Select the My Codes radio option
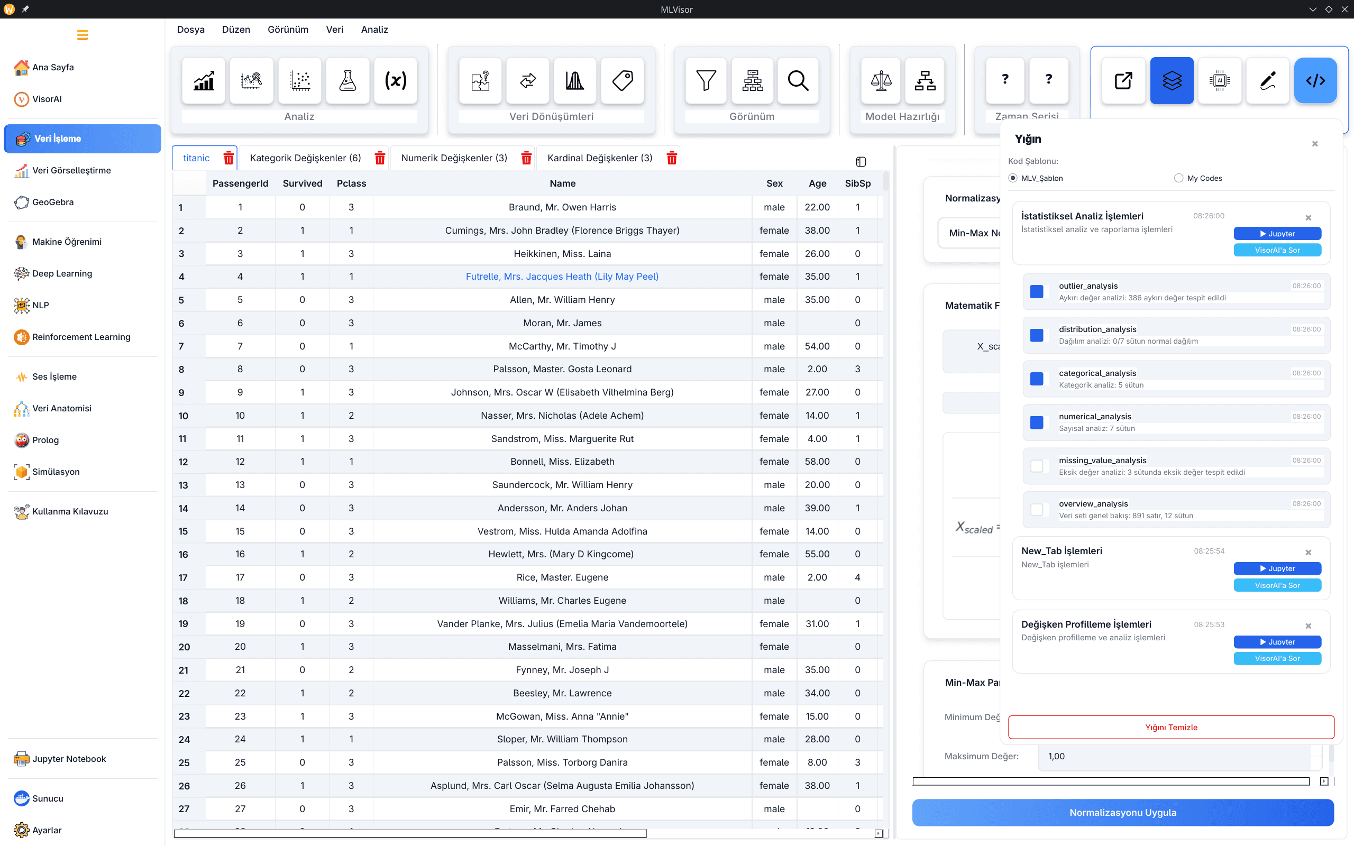This screenshot has width=1354, height=846. [1178, 178]
